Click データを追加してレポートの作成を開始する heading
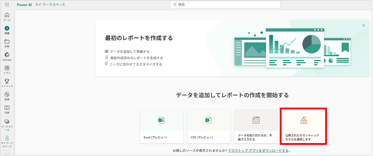Viewport: 373px width, 156px height. pyautogui.click(x=233, y=95)
